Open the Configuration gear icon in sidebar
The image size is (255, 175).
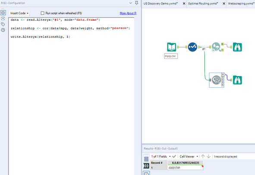(x=3, y=13)
